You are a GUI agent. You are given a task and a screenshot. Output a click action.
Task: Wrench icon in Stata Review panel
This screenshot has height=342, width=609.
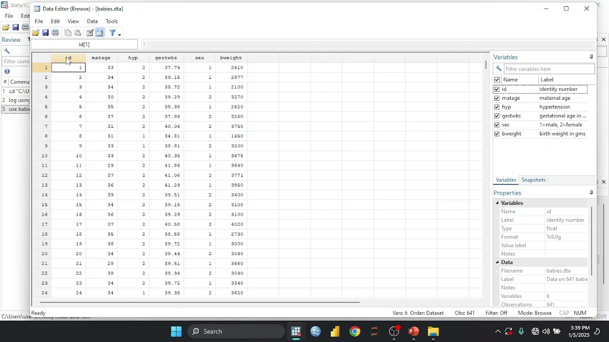click(x=7, y=51)
